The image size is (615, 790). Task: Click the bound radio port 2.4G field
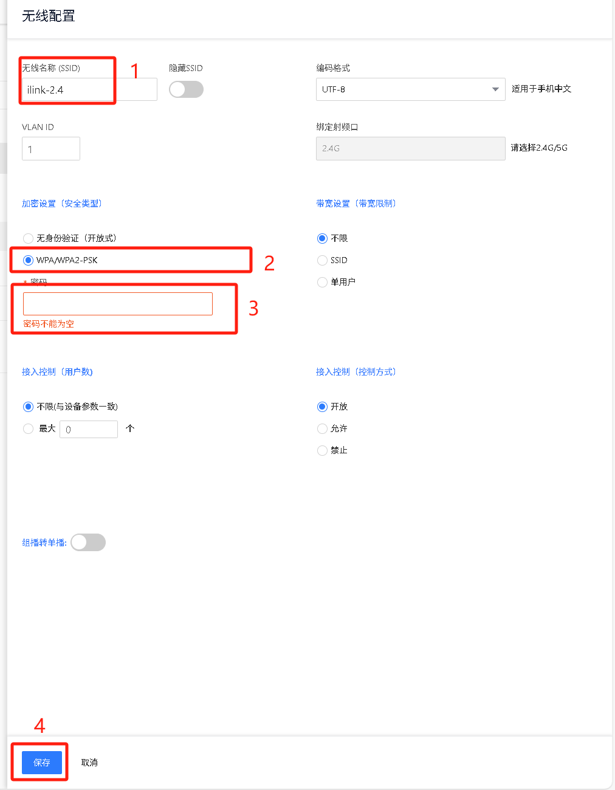[x=410, y=148]
